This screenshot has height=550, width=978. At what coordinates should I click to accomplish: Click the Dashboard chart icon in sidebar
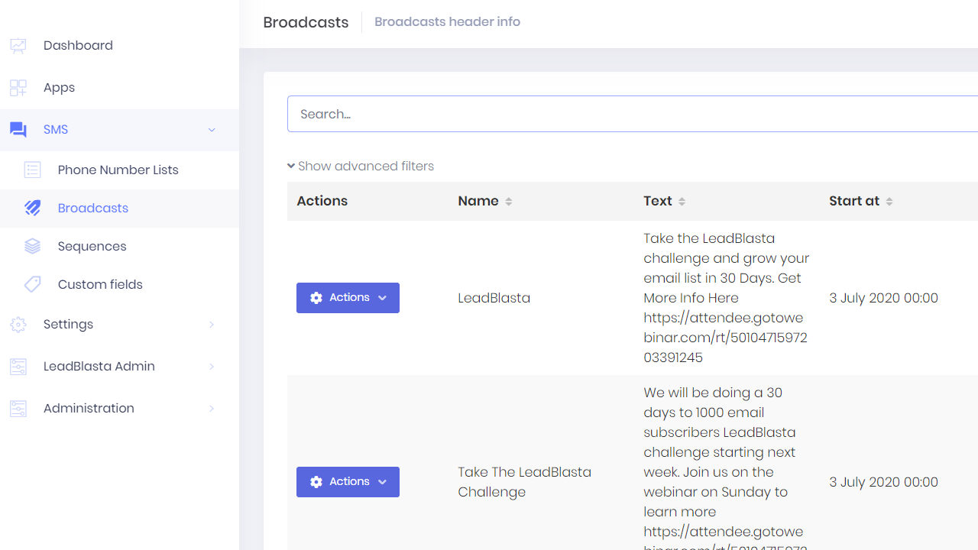[18, 46]
